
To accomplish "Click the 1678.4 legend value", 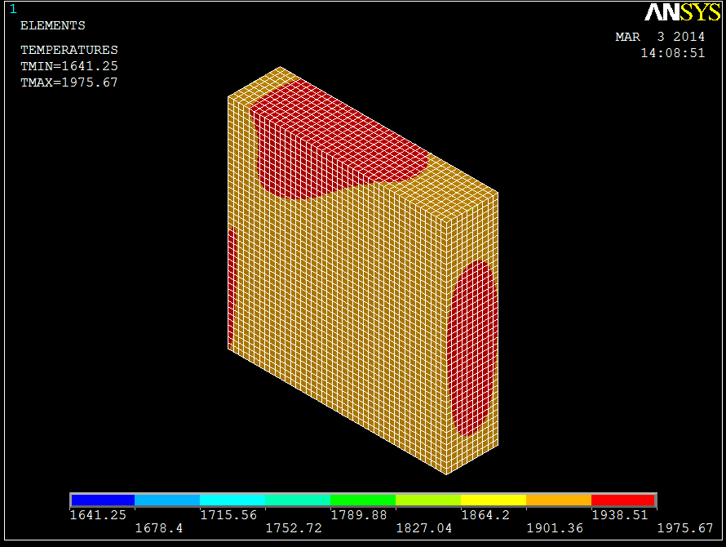I will (160, 528).
